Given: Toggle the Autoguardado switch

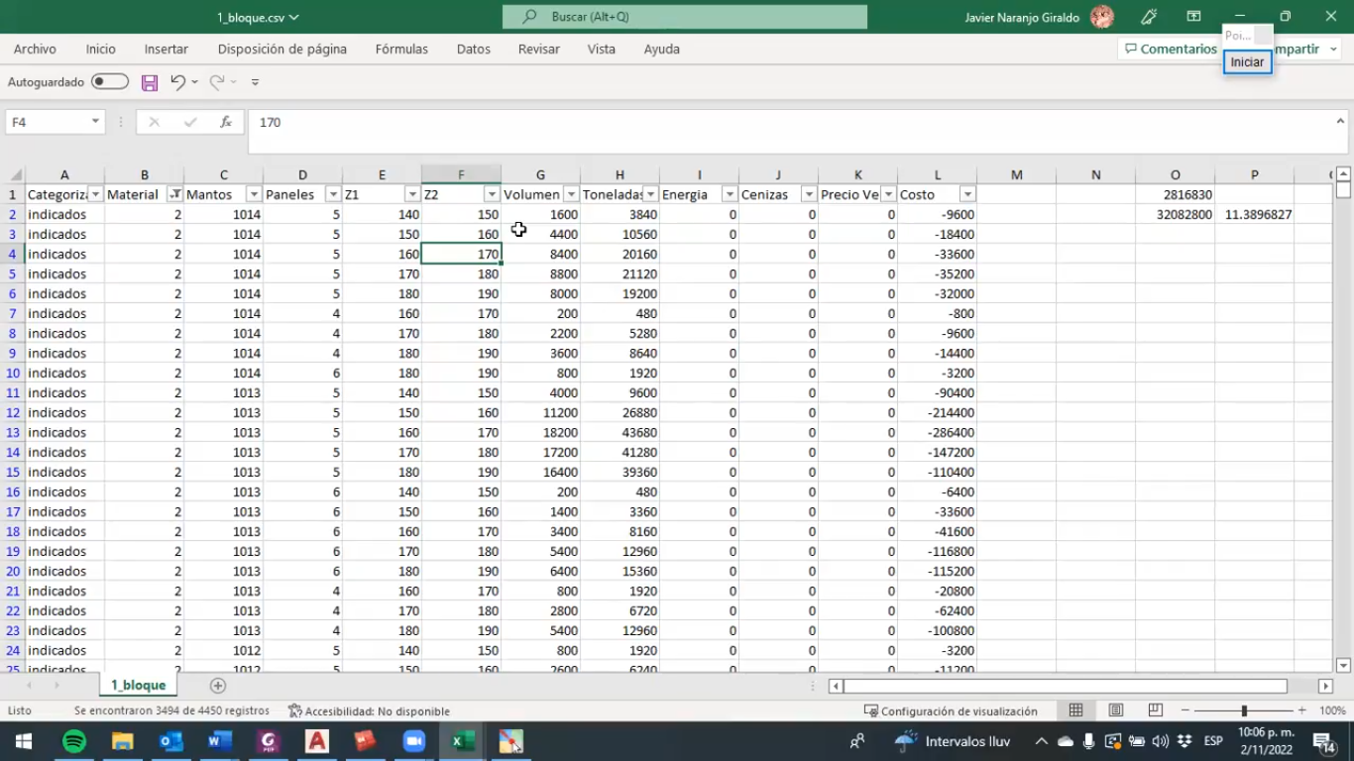Looking at the screenshot, I should 110,82.
